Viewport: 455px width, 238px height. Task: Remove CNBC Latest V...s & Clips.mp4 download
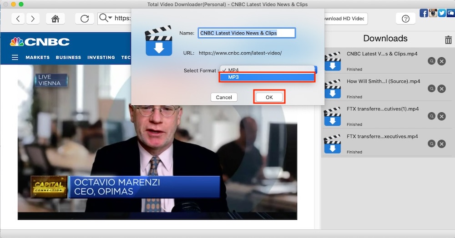[x=442, y=61]
